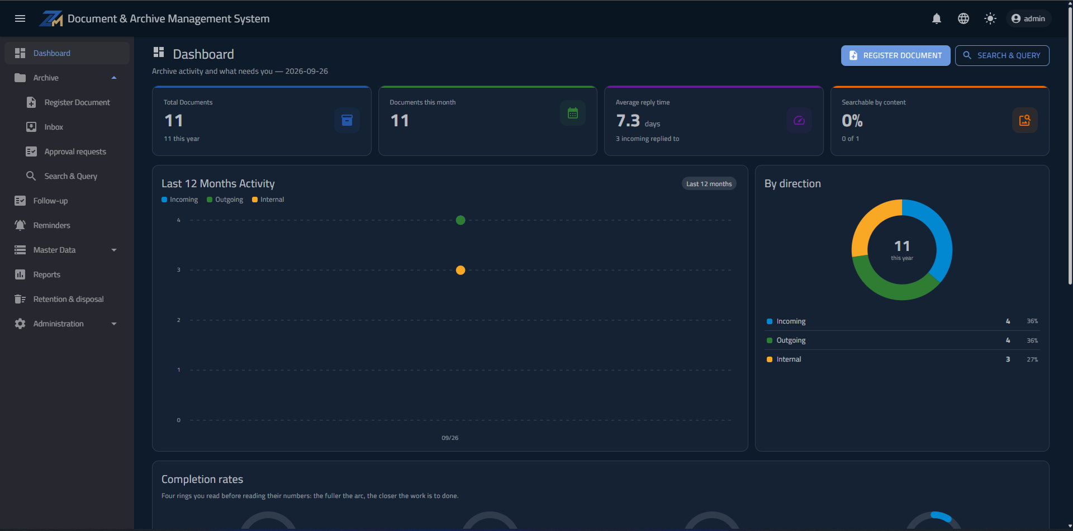This screenshot has height=531, width=1073.
Task: Click the ZM application logo
Action: (51, 18)
